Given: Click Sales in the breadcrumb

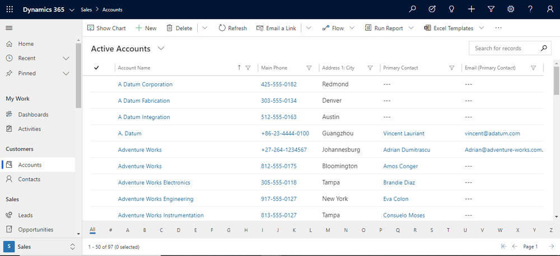Looking at the screenshot, I should click(x=86, y=10).
